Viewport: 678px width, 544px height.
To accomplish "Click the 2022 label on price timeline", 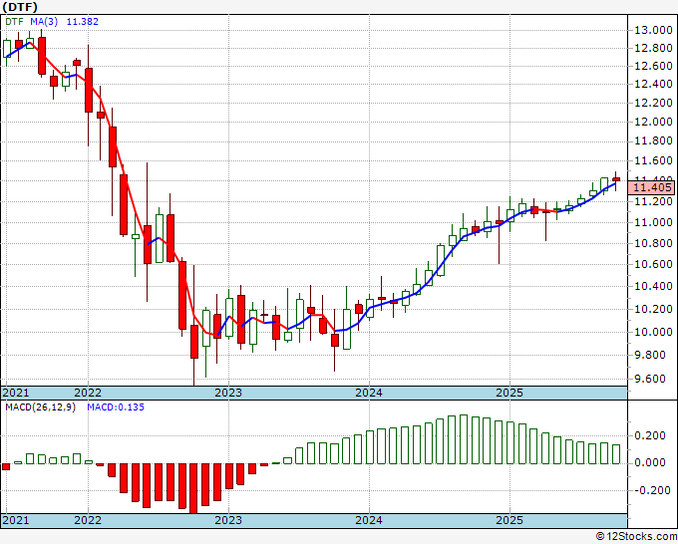I will [x=88, y=393].
